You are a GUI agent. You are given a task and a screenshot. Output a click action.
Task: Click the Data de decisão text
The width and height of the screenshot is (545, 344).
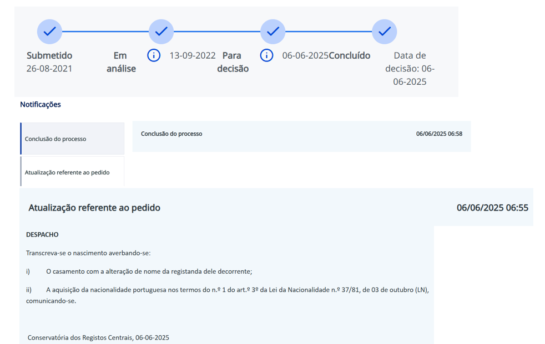pyautogui.click(x=410, y=69)
